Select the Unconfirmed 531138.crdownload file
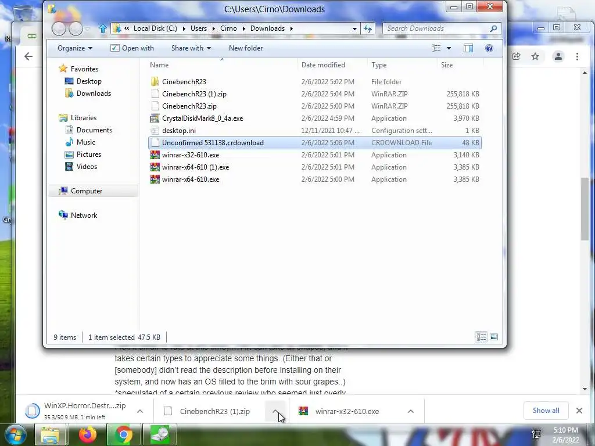Viewport: 595px width, 446px height. 314,143
